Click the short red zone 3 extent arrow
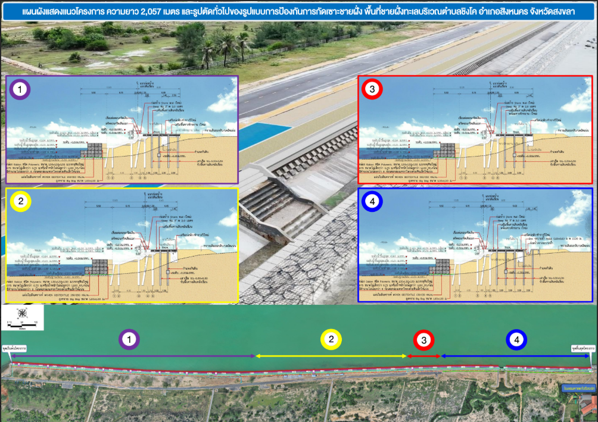 (423, 356)
